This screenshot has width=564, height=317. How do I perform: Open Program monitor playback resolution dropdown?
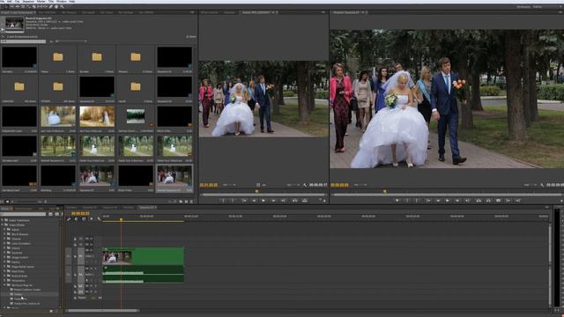(531, 185)
